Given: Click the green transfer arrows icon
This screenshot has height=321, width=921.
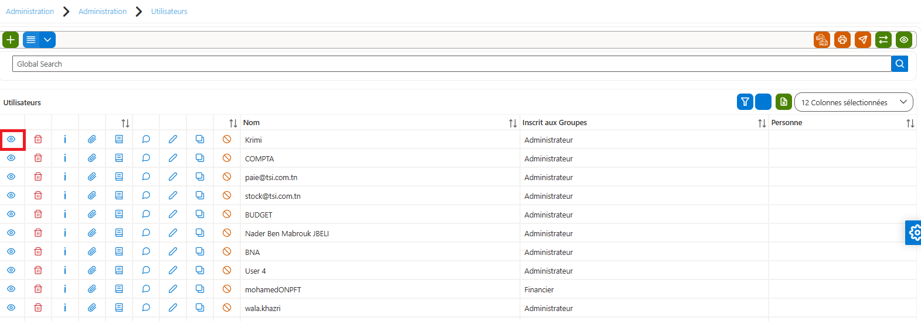Looking at the screenshot, I should [x=883, y=40].
